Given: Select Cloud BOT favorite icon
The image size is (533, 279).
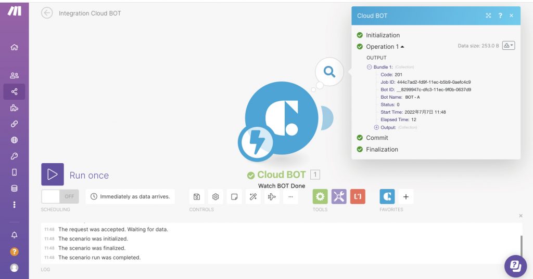Looking at the screenshot, I should point(387,196).
